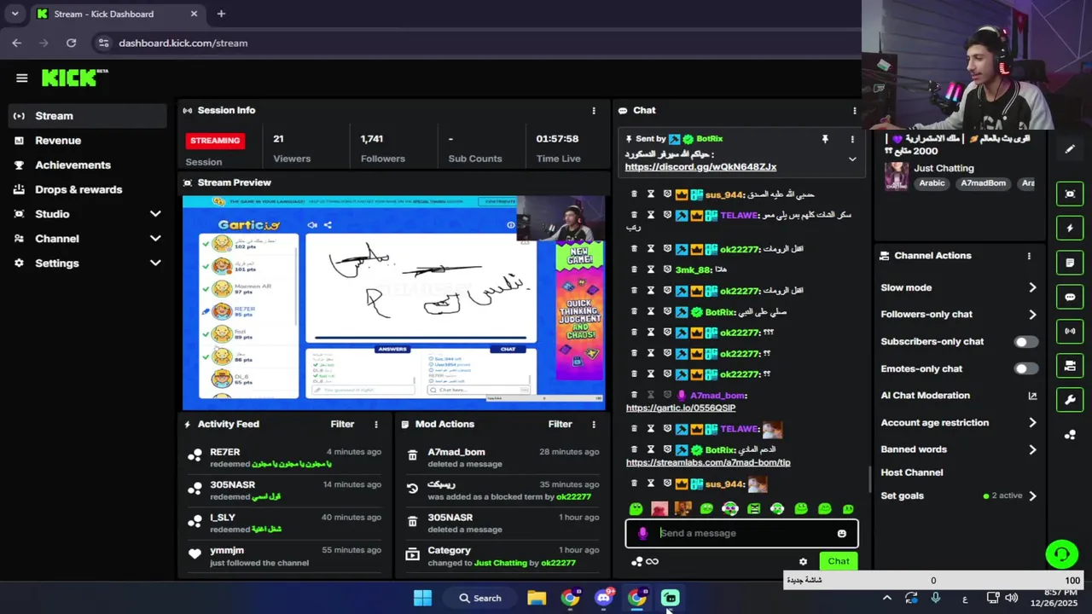This screenshot has width=1092, height=614.
Task: Open Chat panel three-dot options
Action: point(854,111)
